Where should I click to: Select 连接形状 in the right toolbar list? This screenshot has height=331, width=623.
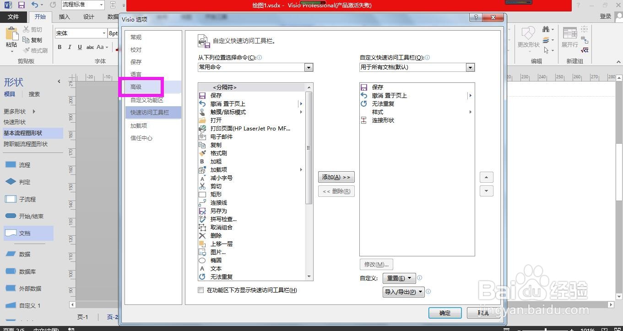383,120
